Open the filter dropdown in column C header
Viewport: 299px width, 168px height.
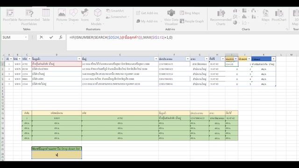click(x=29, y=59)
